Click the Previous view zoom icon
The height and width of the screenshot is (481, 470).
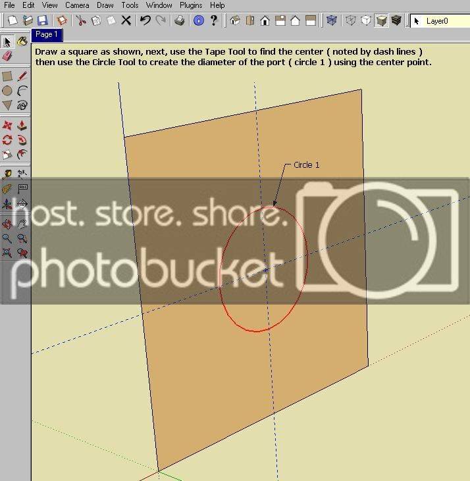[x=22, y=253]
